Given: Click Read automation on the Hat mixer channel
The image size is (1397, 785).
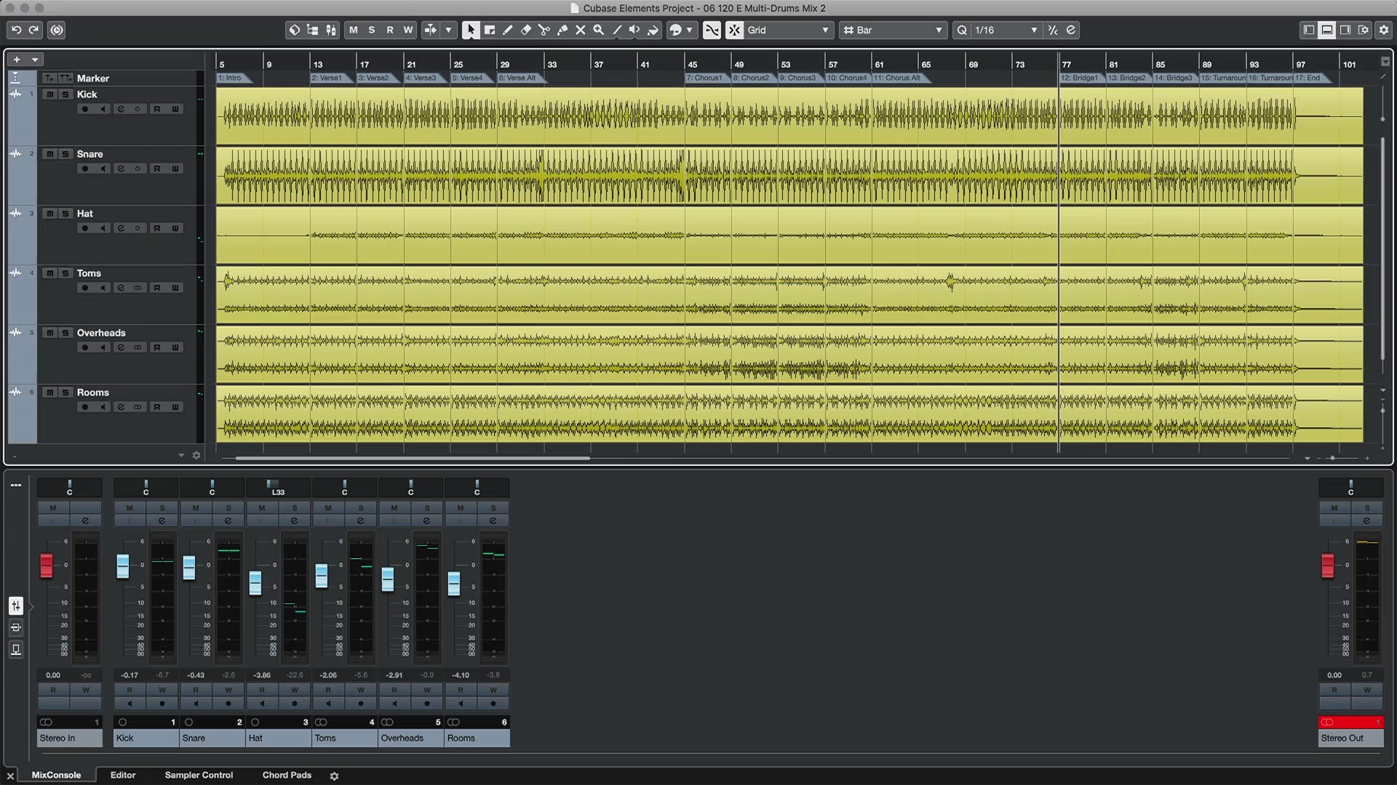Looking at the screenshot, I should coord(262,690).
